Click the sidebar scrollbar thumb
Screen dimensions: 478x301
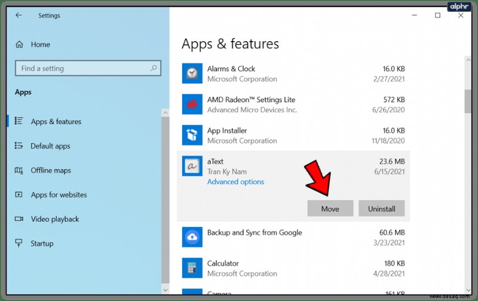click(165, 199)
